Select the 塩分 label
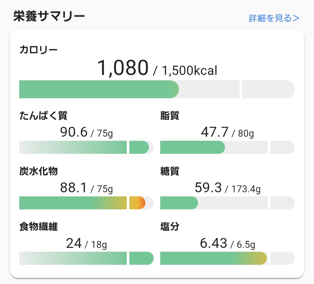Viewport: 314px width, 284px height. coord(170,227)
